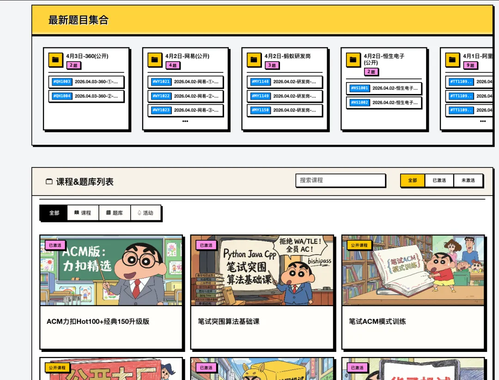Image resolution: width=499 pixels, height=380 pixels.
Task: Click the 4月2日-恒生电子(公开) set title
Action: coord(384,59)
